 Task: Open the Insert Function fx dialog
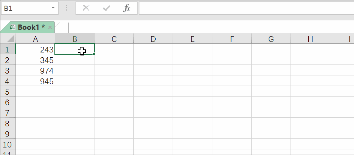point(127,8)
